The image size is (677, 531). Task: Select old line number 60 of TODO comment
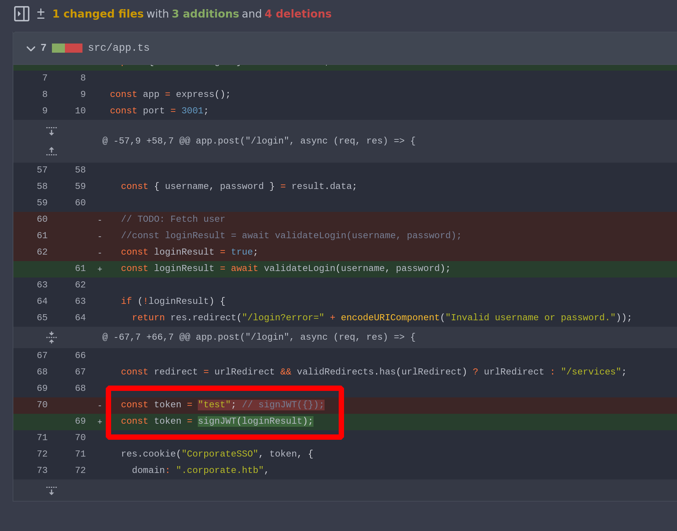pyautogui.click(x=42, y=219)
